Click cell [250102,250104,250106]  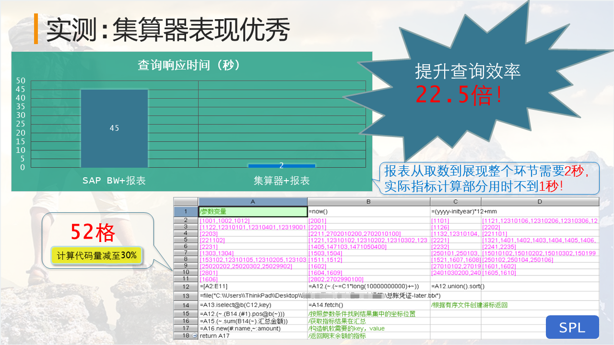(540, 260)
